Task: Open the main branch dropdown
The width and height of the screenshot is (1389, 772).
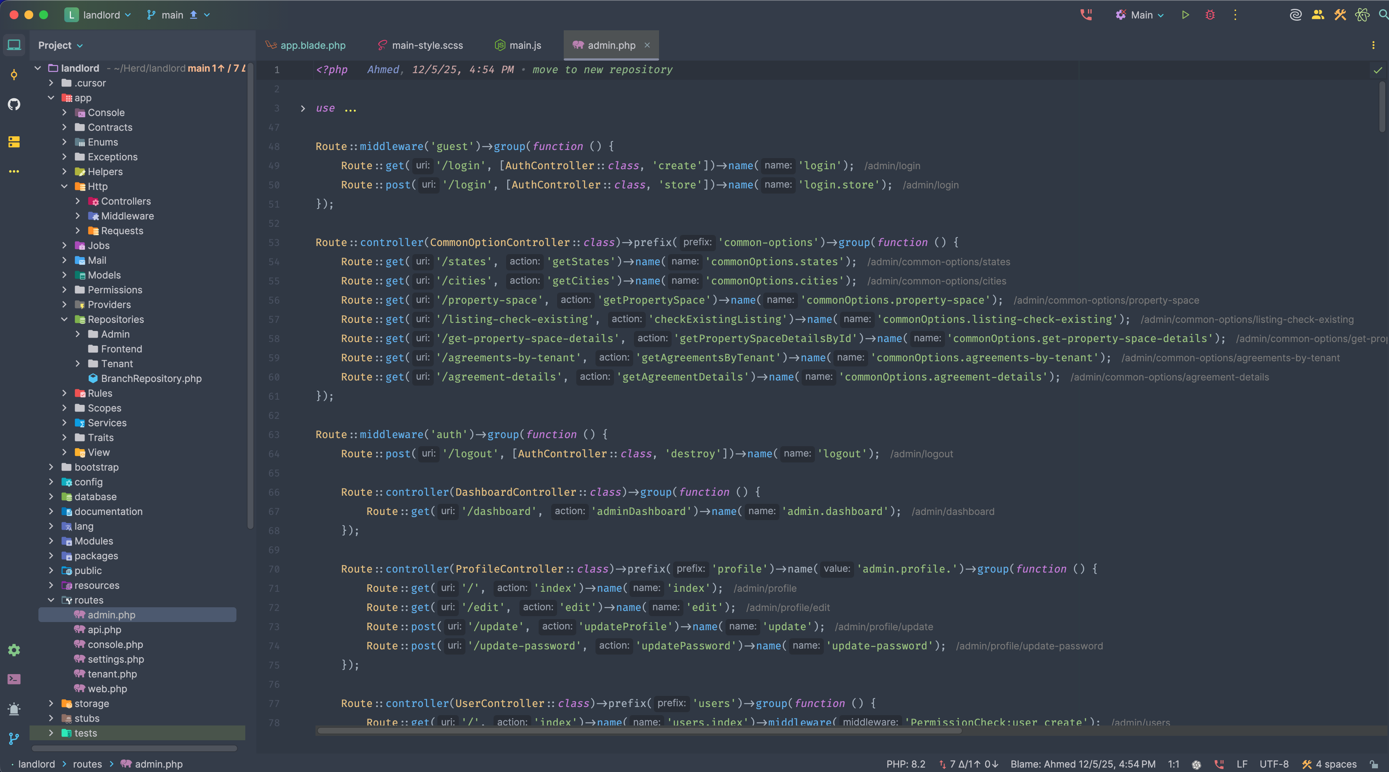Action: click(173, 14)
